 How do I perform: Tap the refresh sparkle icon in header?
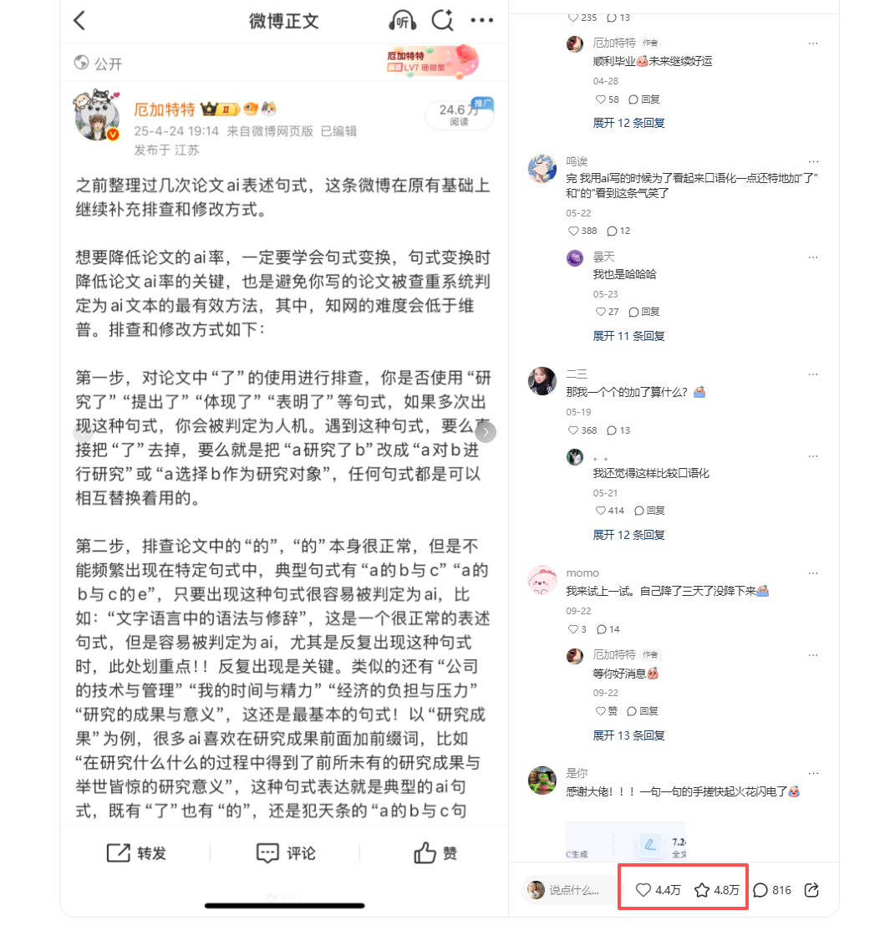[443, 20]
